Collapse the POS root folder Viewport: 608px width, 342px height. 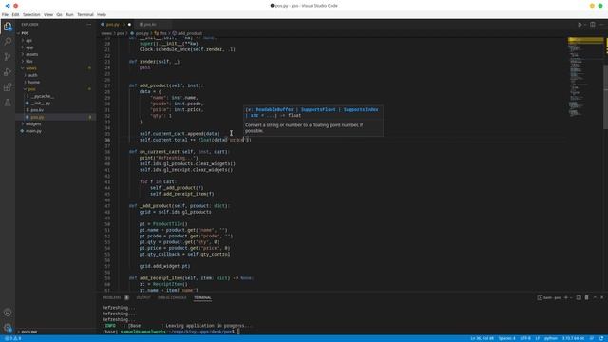point(23,33)
